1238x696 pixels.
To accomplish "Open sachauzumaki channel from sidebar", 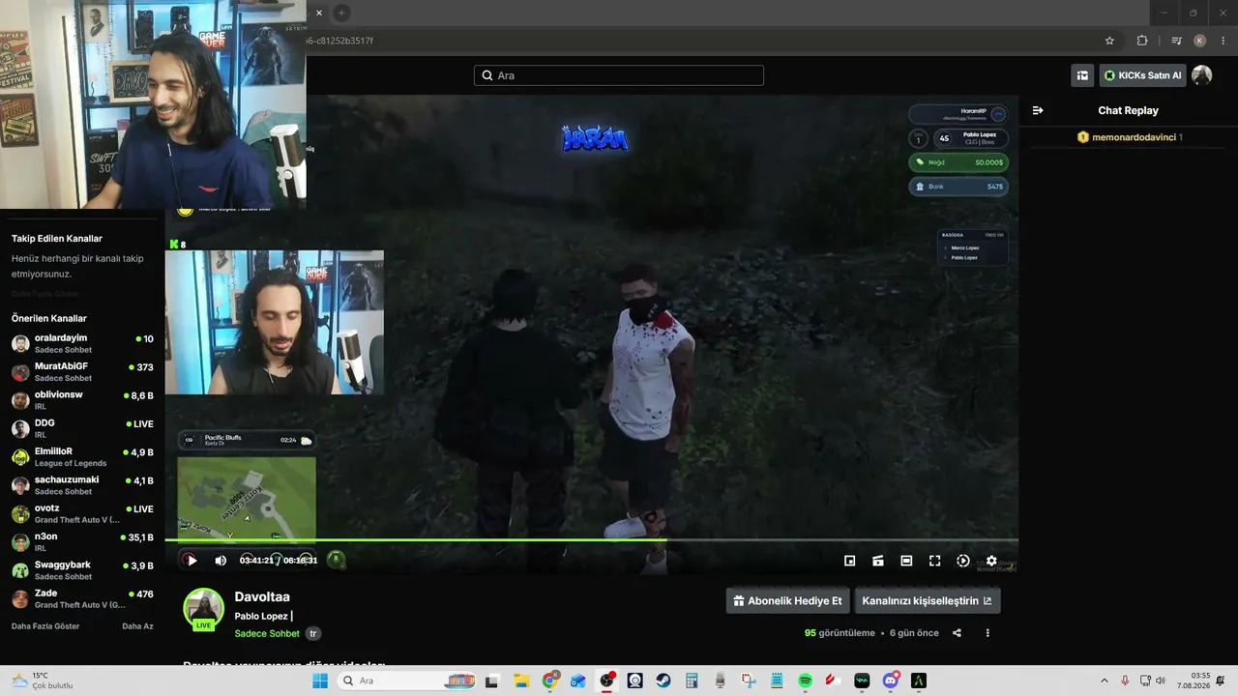I will tap(82, 485).
